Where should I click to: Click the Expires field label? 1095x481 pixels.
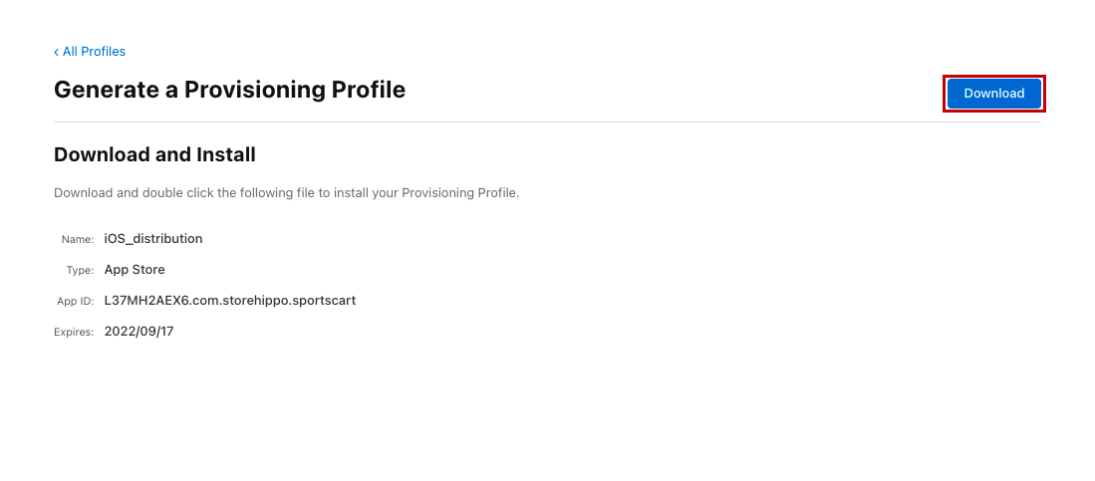[x=74, y=332]
